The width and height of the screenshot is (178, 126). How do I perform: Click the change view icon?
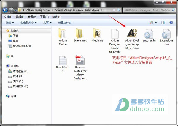pos(151,23)
